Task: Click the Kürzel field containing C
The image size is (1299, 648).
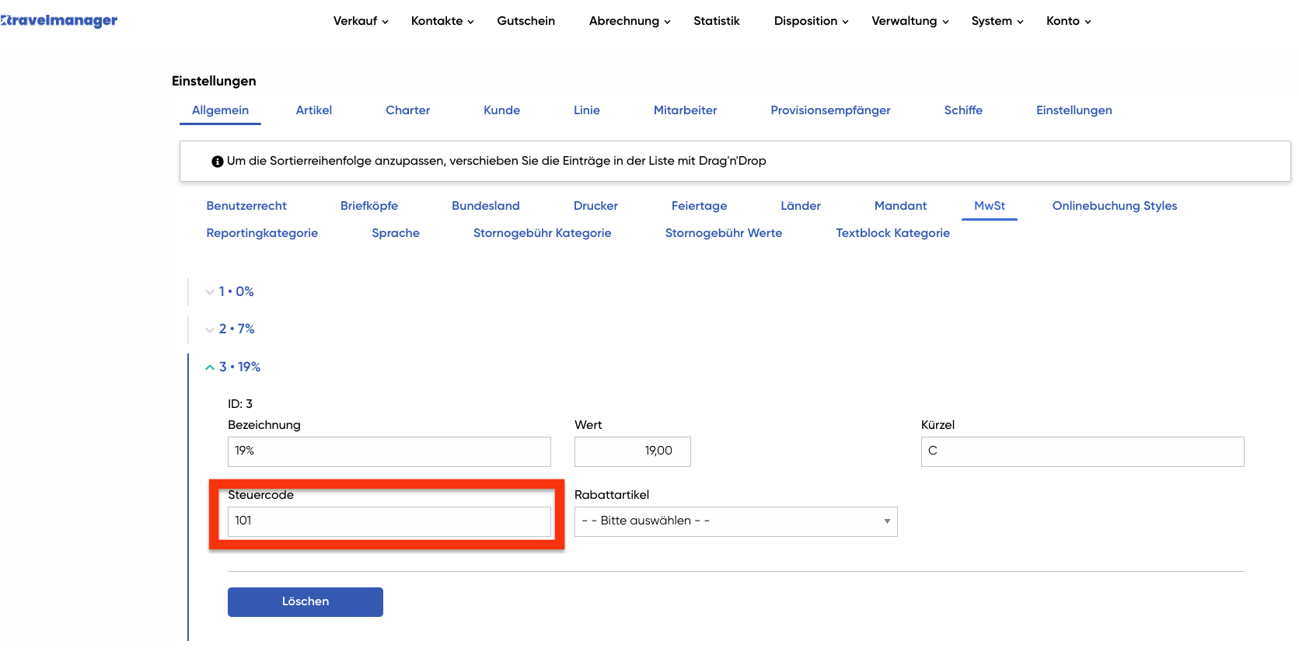Action: point(1083,451)
